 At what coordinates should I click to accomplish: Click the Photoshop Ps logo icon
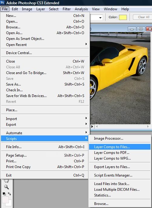(2, 2)
